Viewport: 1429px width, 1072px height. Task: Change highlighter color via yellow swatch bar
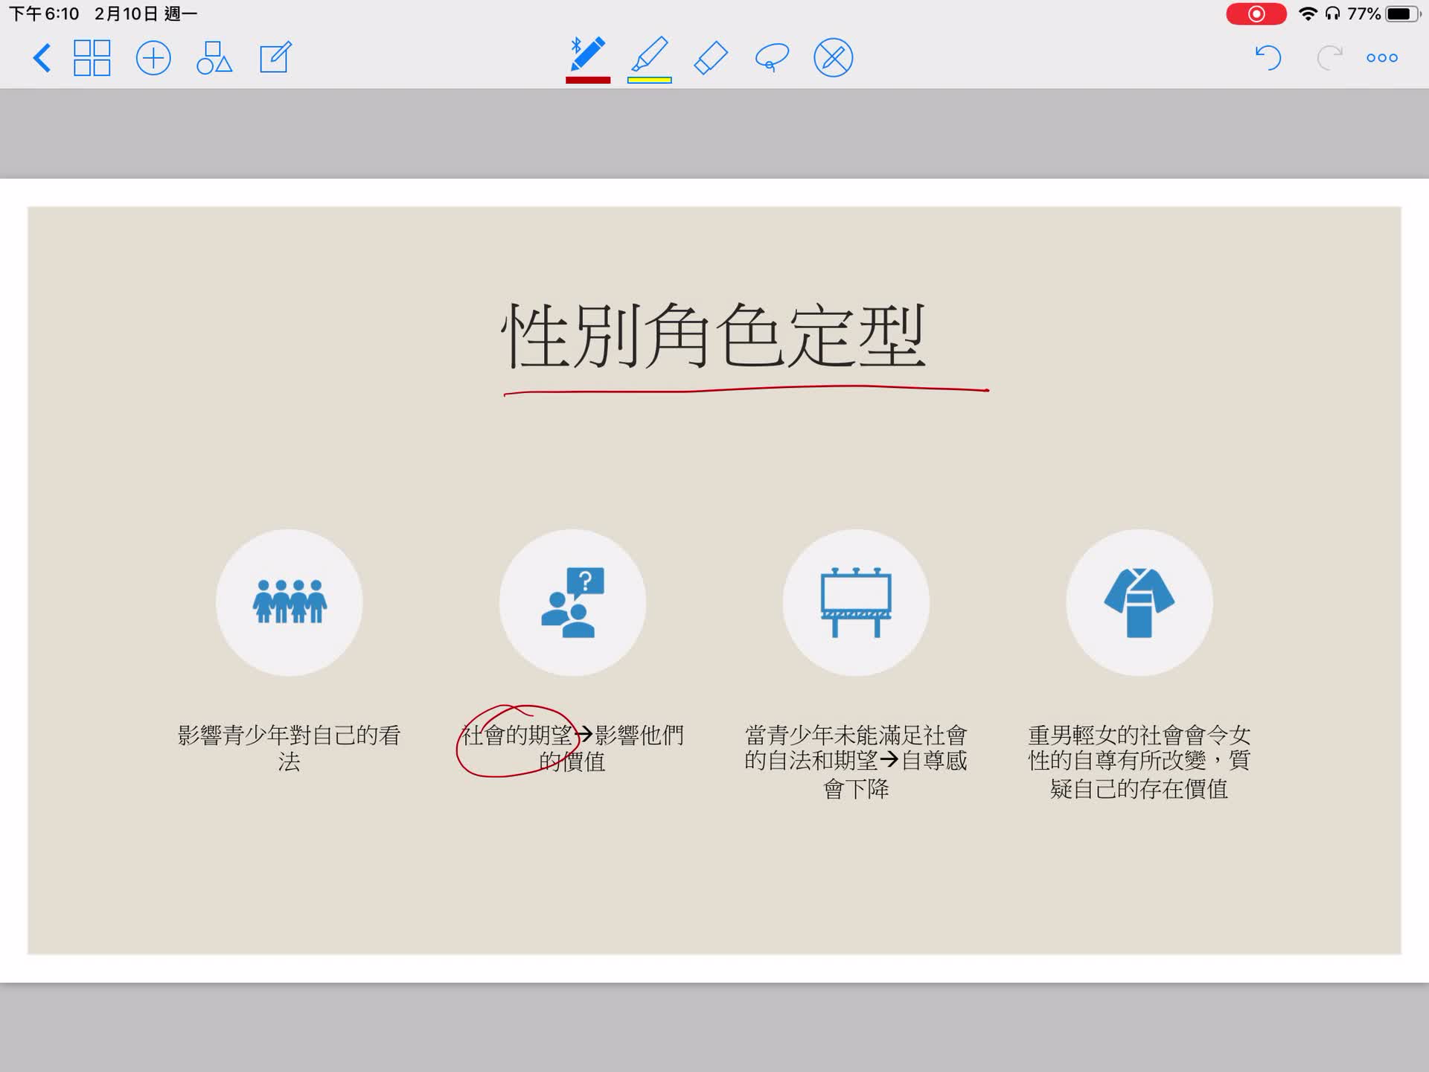tap(649, 80)
